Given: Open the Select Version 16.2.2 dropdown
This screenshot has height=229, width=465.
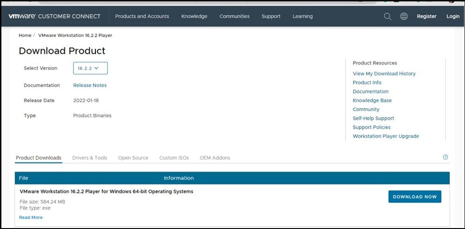Looking at the screenshot, I should (91, 68).
